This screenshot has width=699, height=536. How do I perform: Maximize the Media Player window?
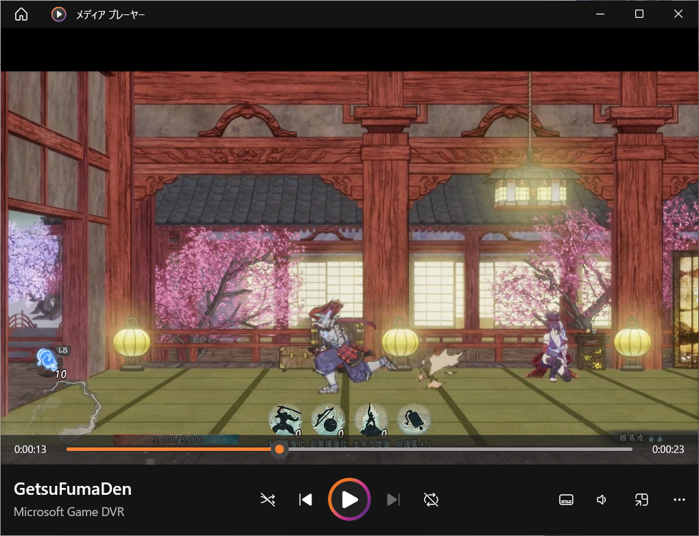[639, 14]
